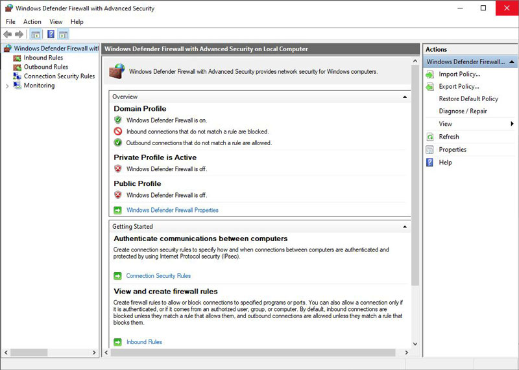Select Connection Security Rules in the tree
This screenshot has width=519, height=370.
pyautogui.click(x=59, y=76)
